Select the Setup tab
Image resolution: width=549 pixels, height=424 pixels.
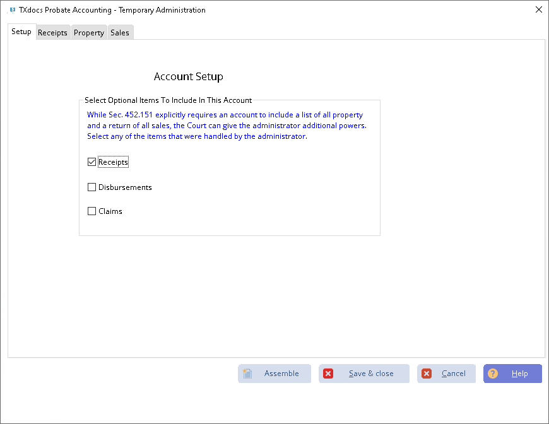[x=21, y=32]
